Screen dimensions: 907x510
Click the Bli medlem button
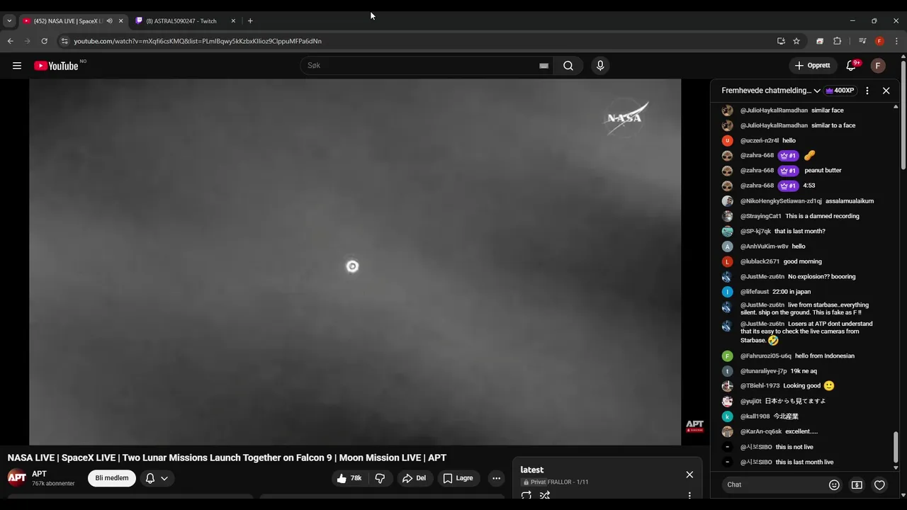click(112, 478)
